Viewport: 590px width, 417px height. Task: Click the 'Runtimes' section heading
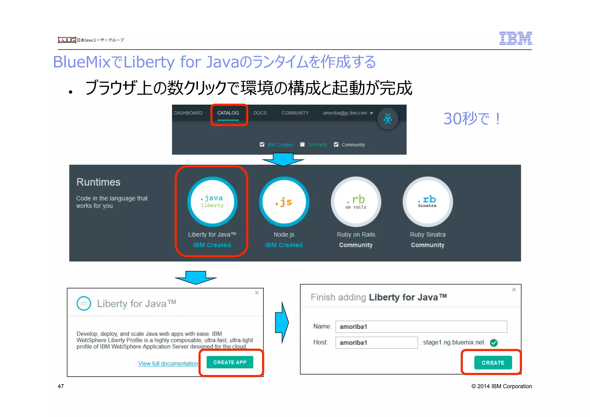(98, 182)
